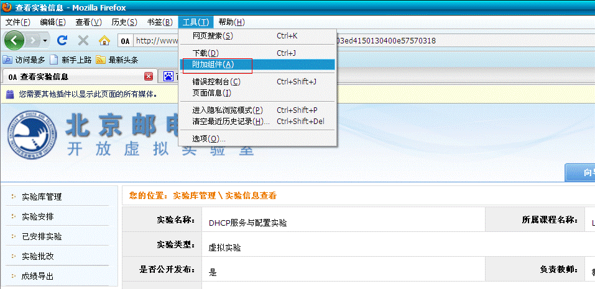Select 附加组件(A) from the Tools menu
The height and width of the screenshot is (289, 595).
213,64
